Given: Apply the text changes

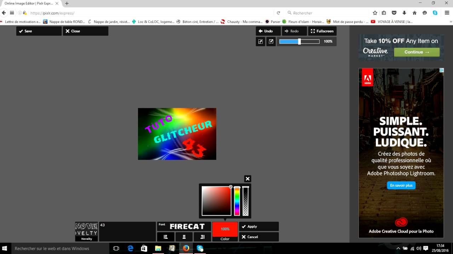Looking at the screenshot, I should click(259, 226).
